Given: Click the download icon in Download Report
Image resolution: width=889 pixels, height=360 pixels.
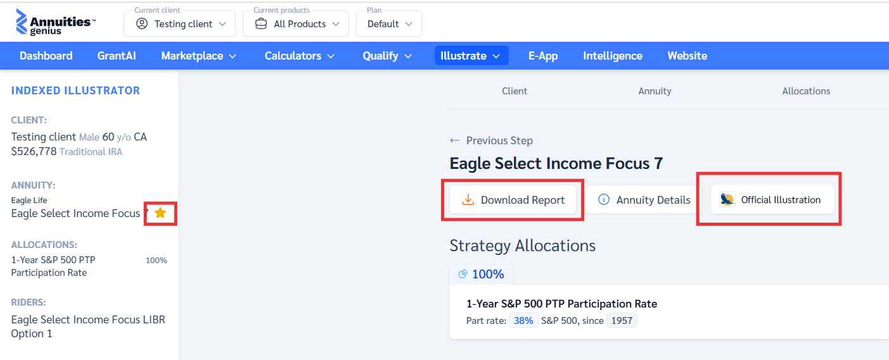Looking at the screenshot, I should (x=468, y=200).
